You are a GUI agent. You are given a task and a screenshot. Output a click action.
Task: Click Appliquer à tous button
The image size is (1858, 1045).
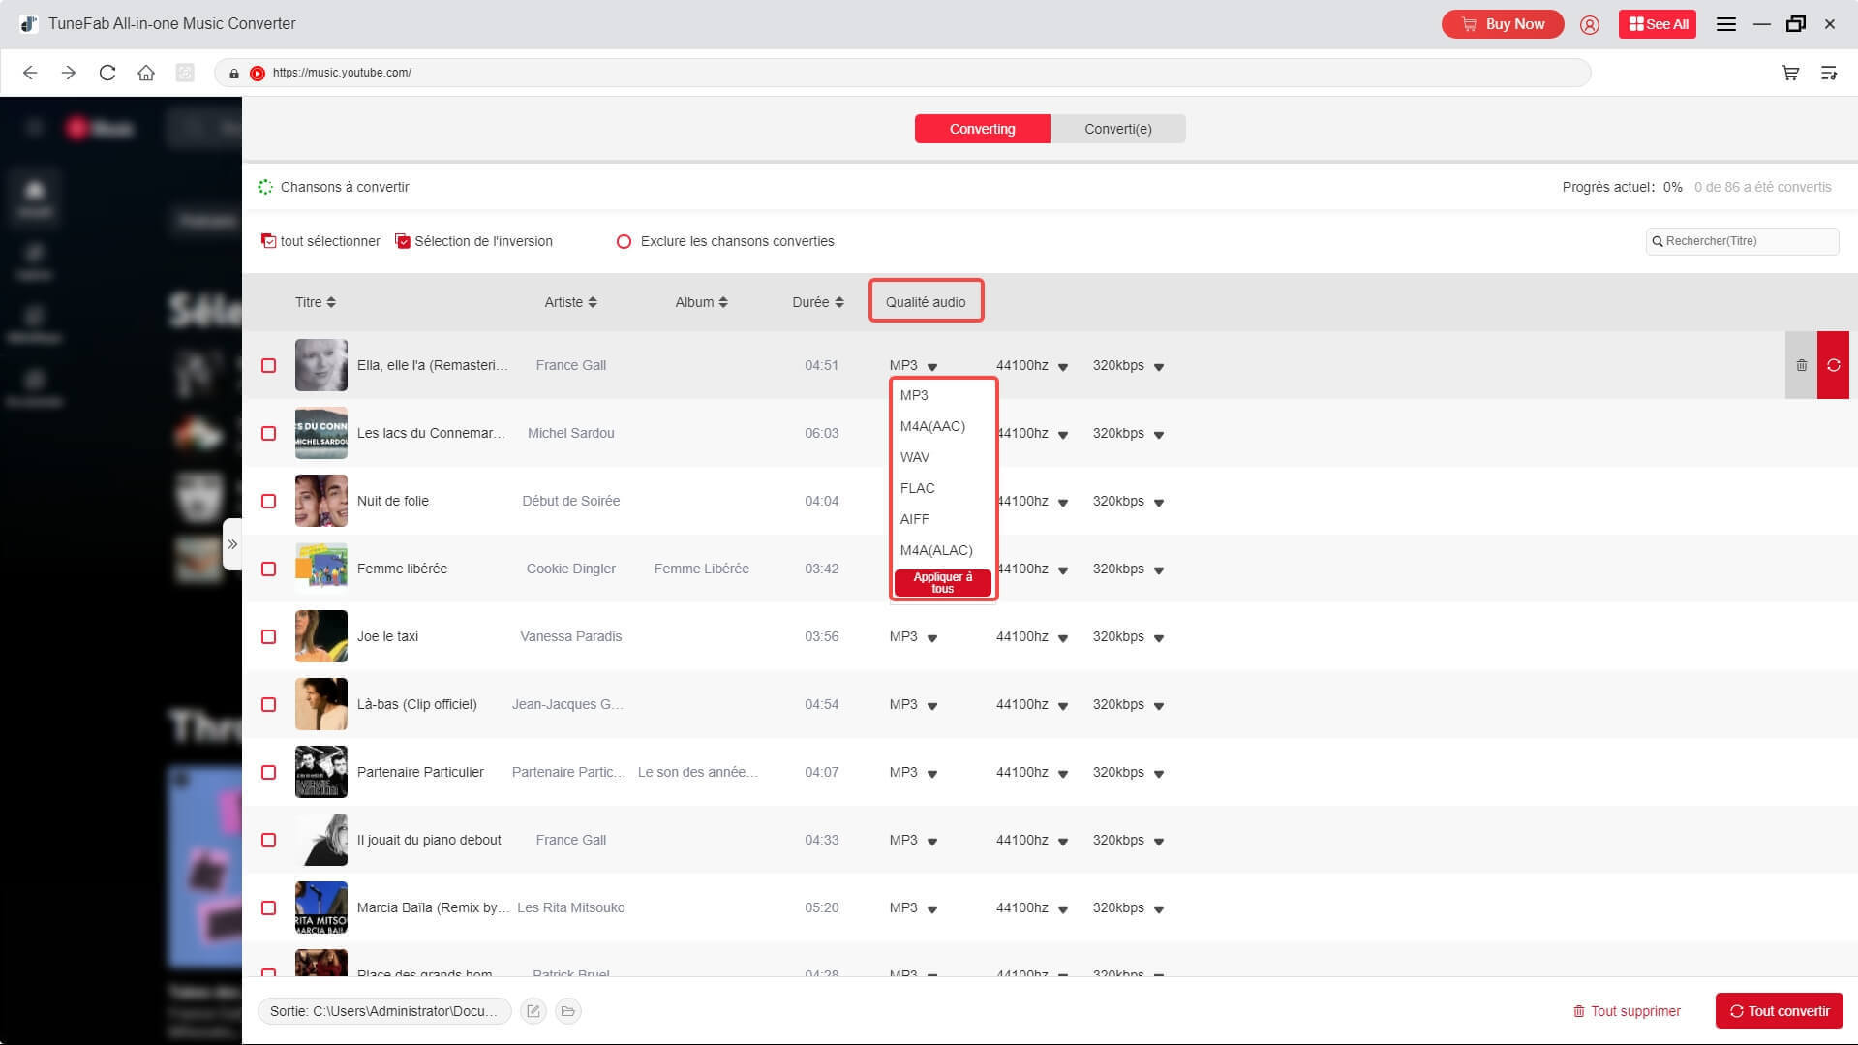click(942, 582)
